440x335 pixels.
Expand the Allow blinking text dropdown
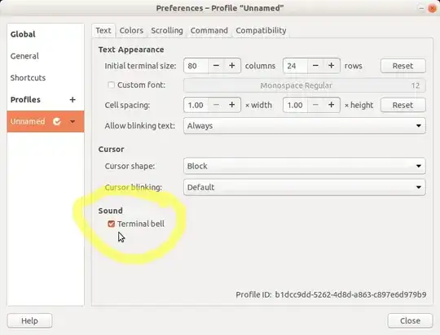[305, 126]
